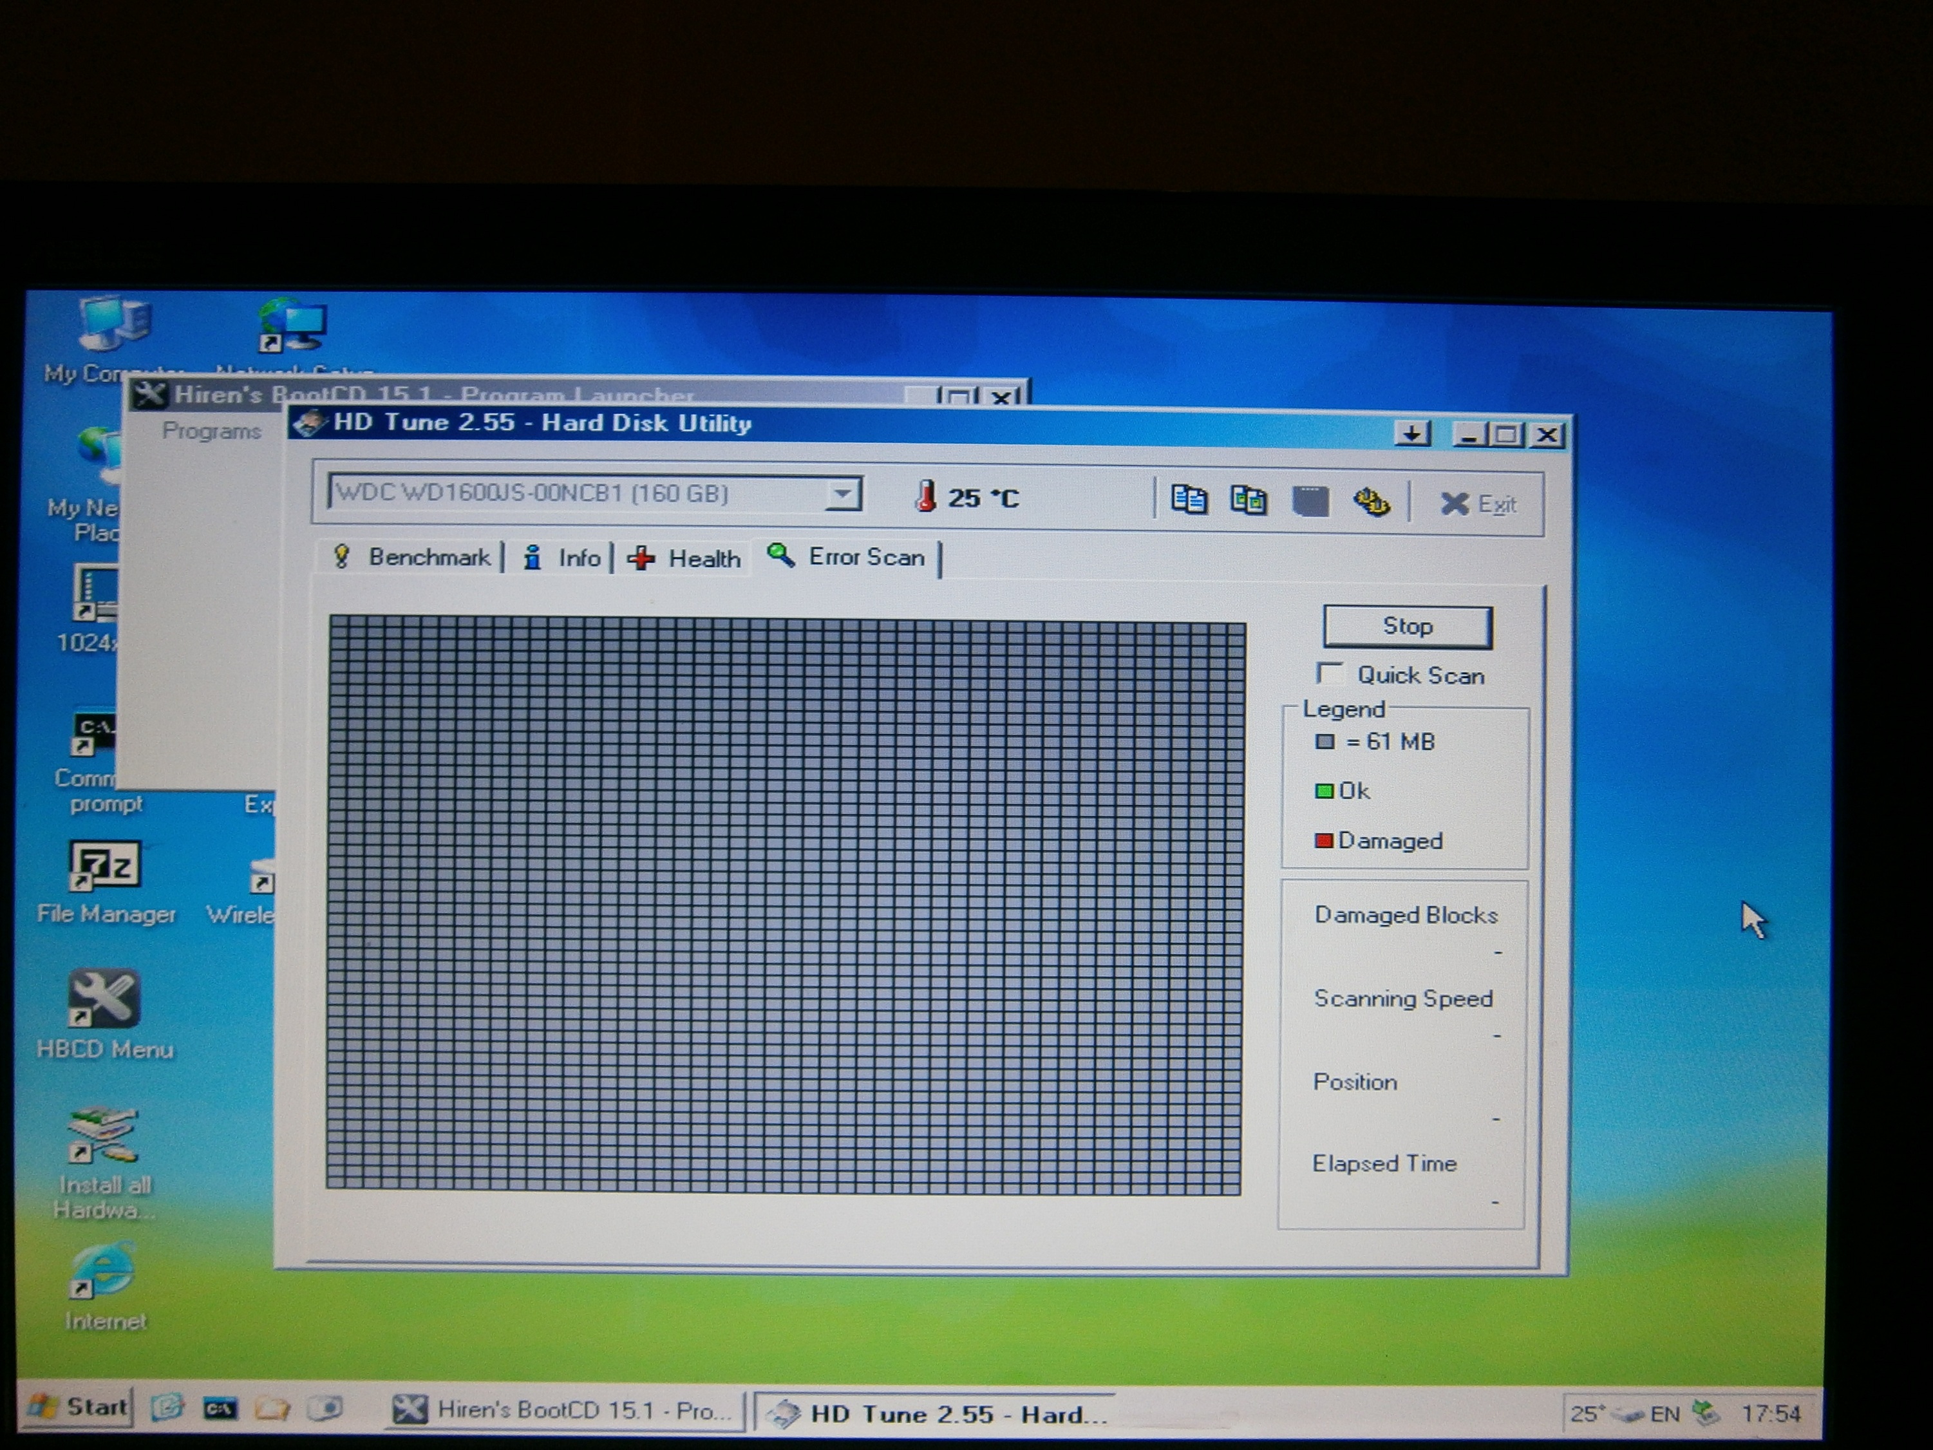Open HD Tune options gear icon
Screen dimensions: 1933x1450
coord(1371,502)
